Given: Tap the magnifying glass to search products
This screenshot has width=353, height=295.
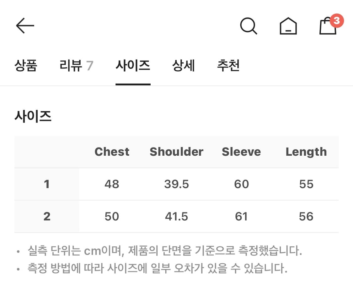Looking at the screenshot, I should pos(249,26).
